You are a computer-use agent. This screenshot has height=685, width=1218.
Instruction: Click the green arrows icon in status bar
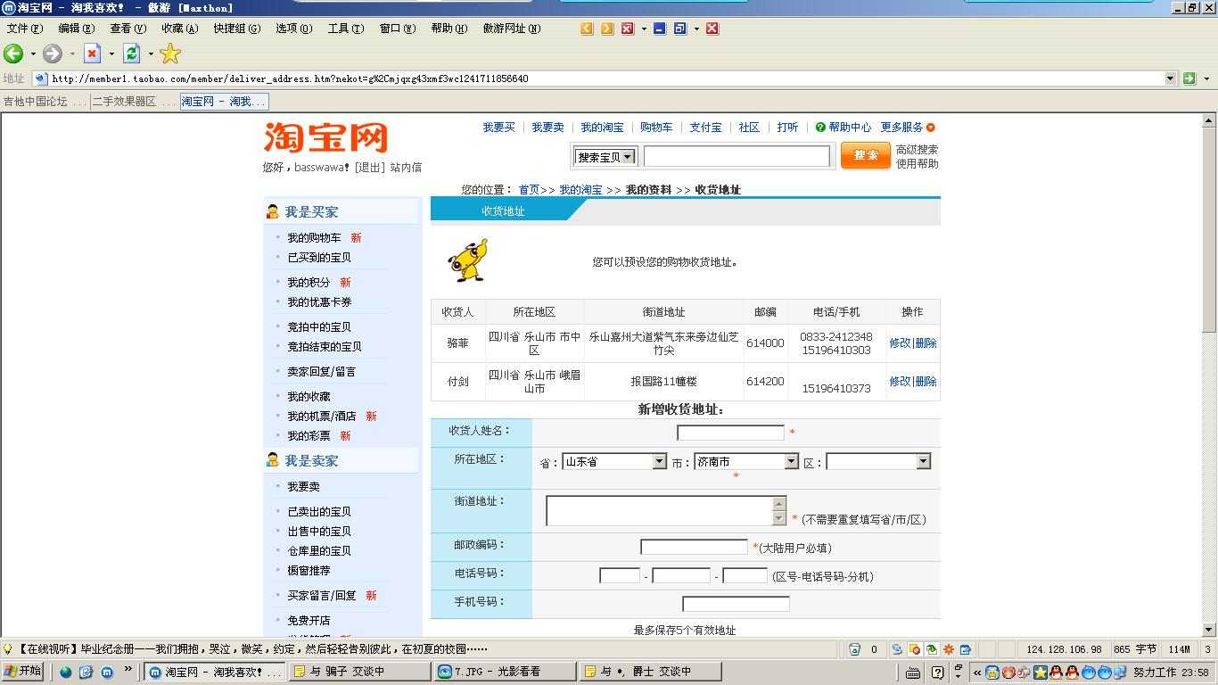pyautogui.click(x=932, y=649)
